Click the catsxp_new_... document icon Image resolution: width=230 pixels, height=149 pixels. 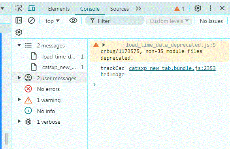pos(34,67)
